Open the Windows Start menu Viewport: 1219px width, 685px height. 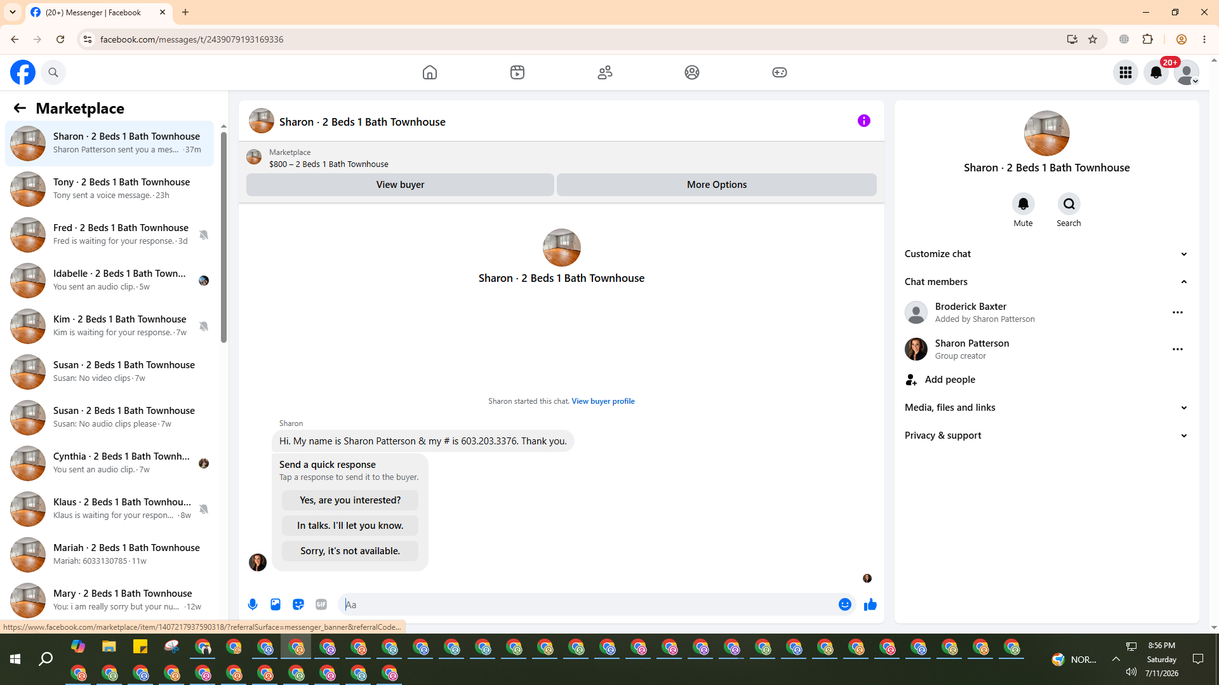15,660
